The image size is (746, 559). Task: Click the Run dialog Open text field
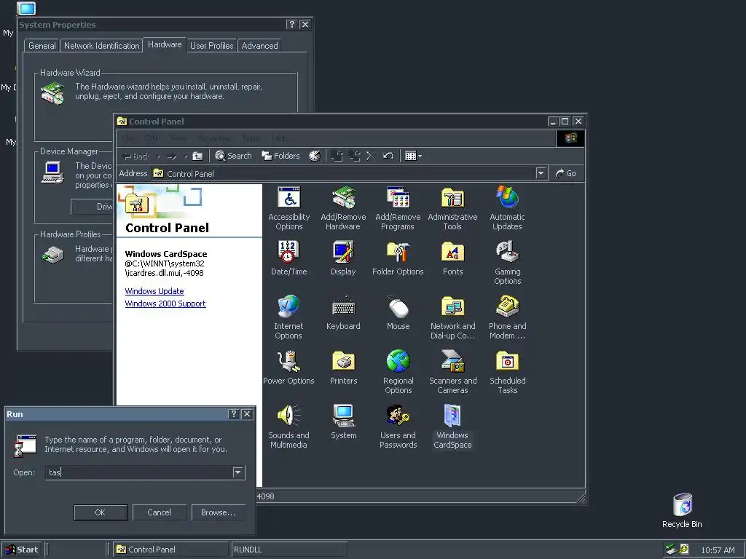[x=139, y=472]
